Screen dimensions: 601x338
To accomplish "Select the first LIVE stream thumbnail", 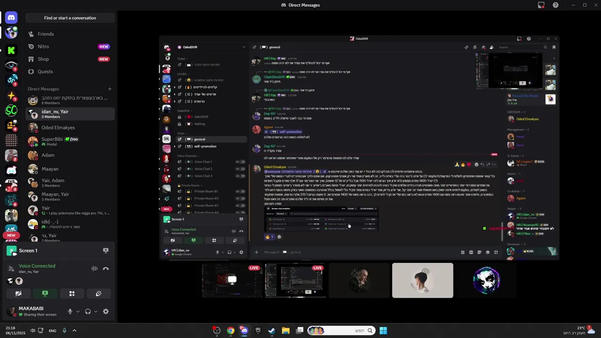I will coord(232,280).
